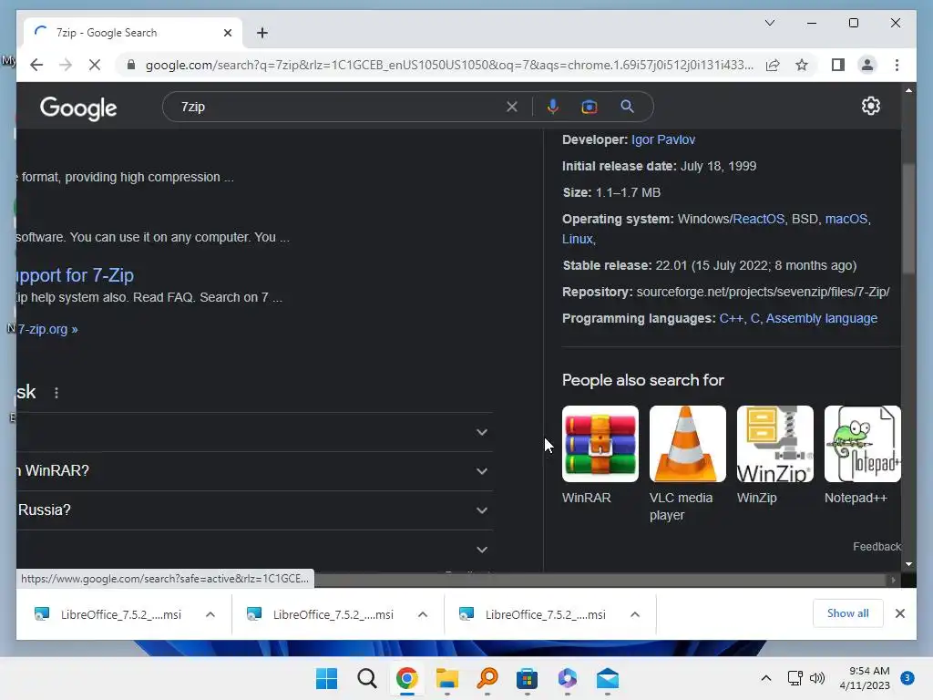933x700 pixels.
Task: Open the tab search chevron in title bar
Action: click(x=769, y=23)
